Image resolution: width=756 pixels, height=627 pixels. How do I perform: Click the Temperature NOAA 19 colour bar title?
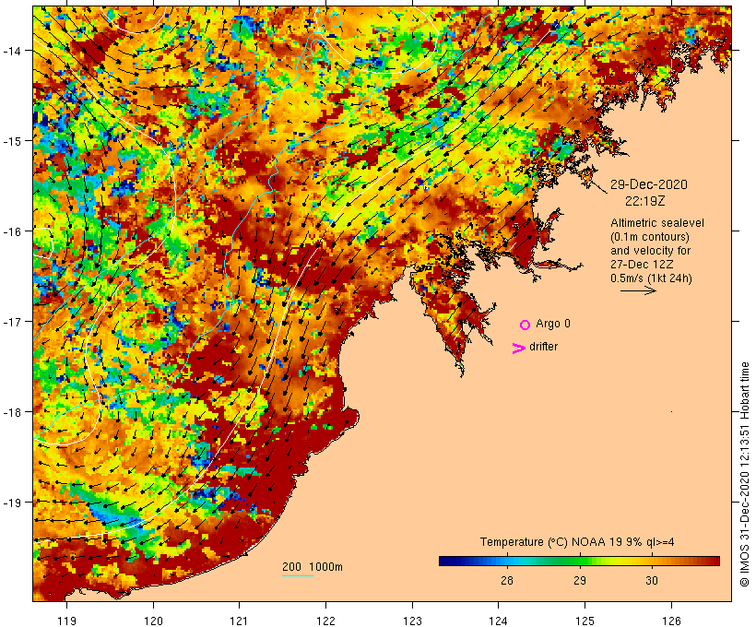(x=576, y=541)
